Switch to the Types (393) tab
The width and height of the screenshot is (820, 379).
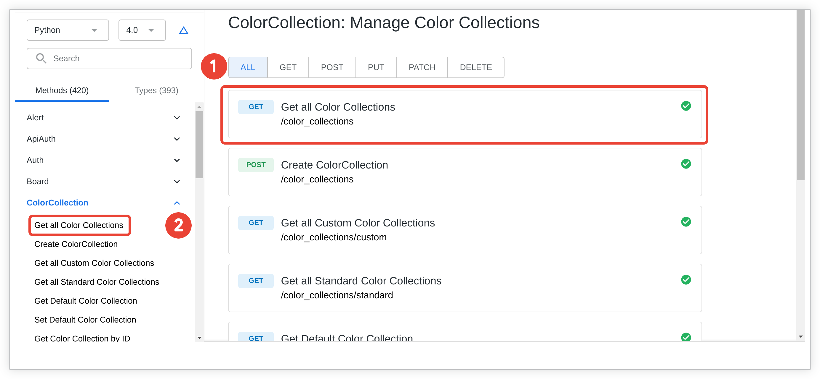click(x=156, y=90)
